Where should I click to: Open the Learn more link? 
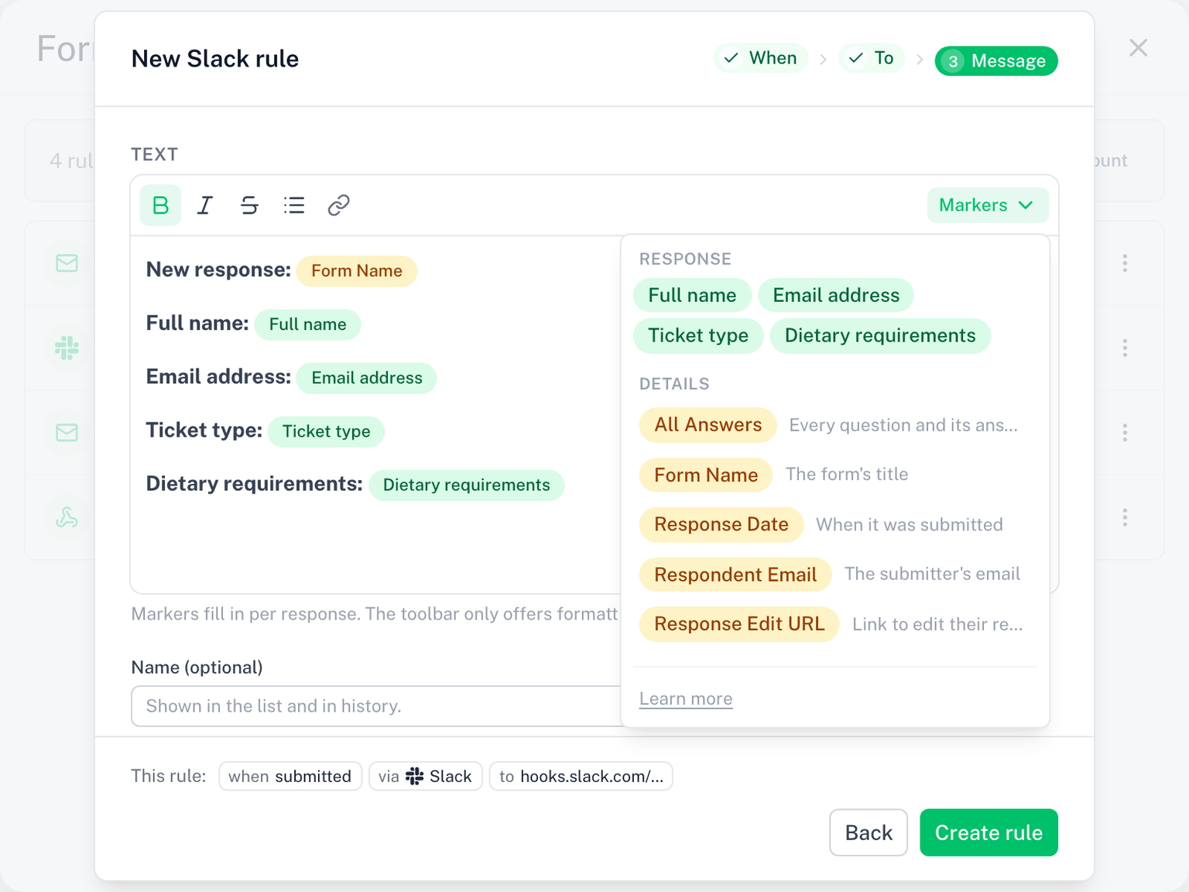(686, 699)
